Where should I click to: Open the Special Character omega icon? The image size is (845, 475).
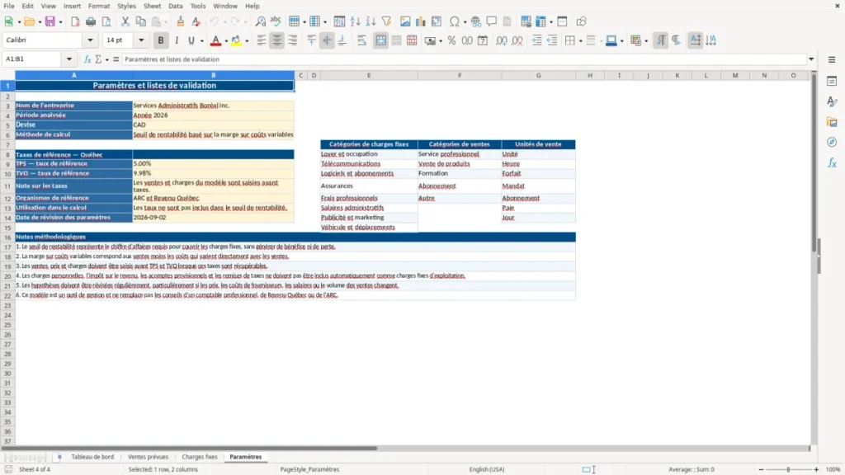coord(455,21)
